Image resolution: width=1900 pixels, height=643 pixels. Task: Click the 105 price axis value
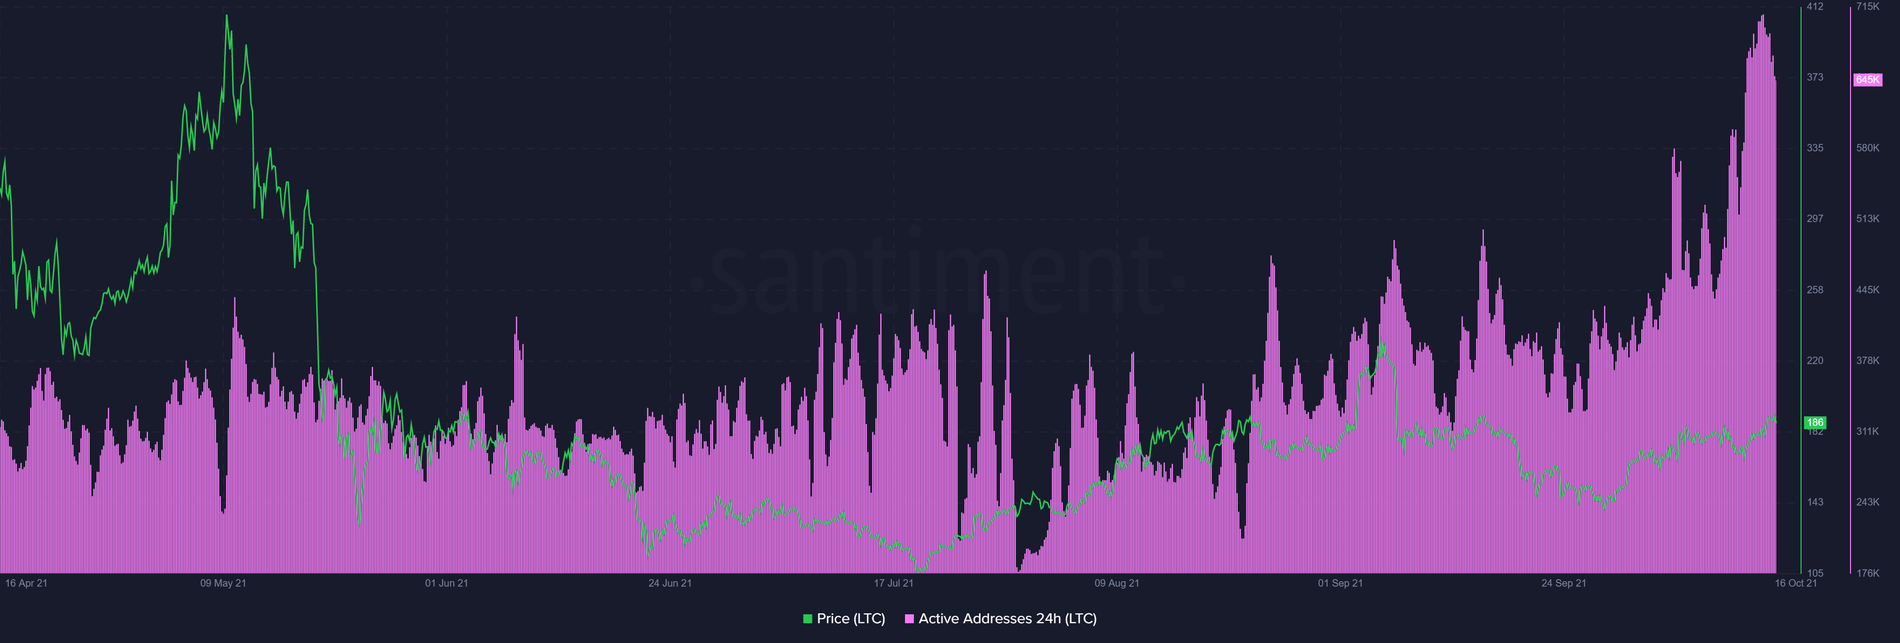pos(1814,573)
